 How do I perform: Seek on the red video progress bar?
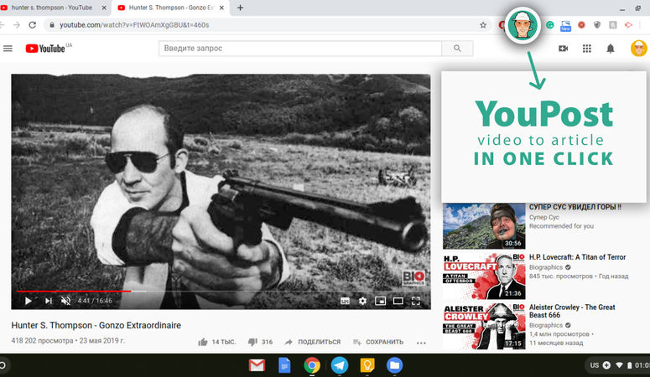(74, 292)
